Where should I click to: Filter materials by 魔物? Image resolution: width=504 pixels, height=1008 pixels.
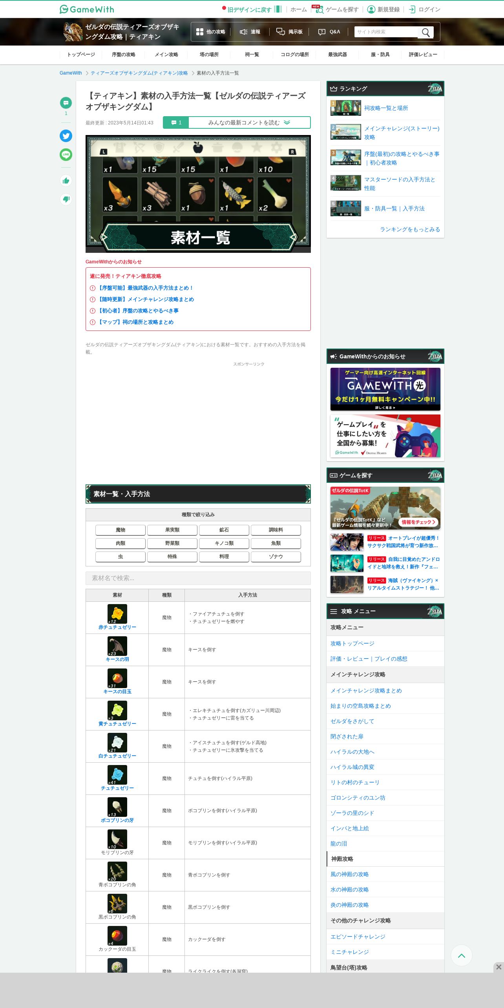[x=121, y=530]
